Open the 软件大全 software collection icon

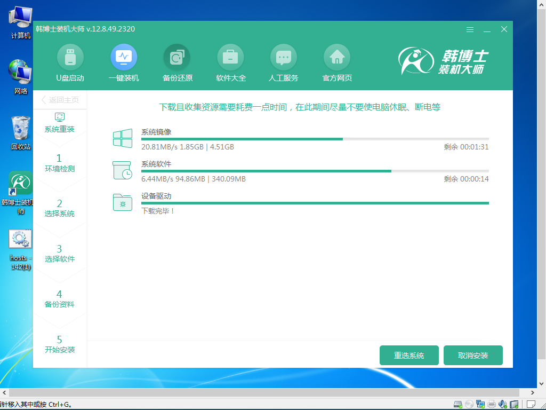click(x=230, y=57)
